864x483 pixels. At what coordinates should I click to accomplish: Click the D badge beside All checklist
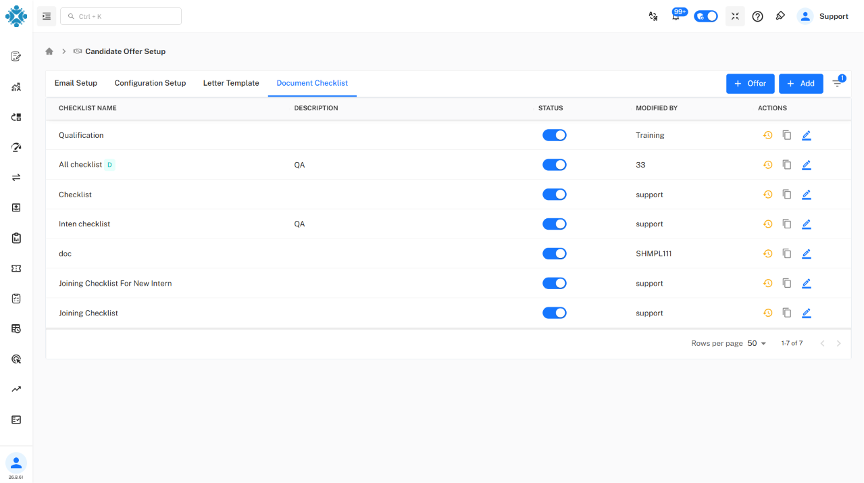(x=110, y=165)
